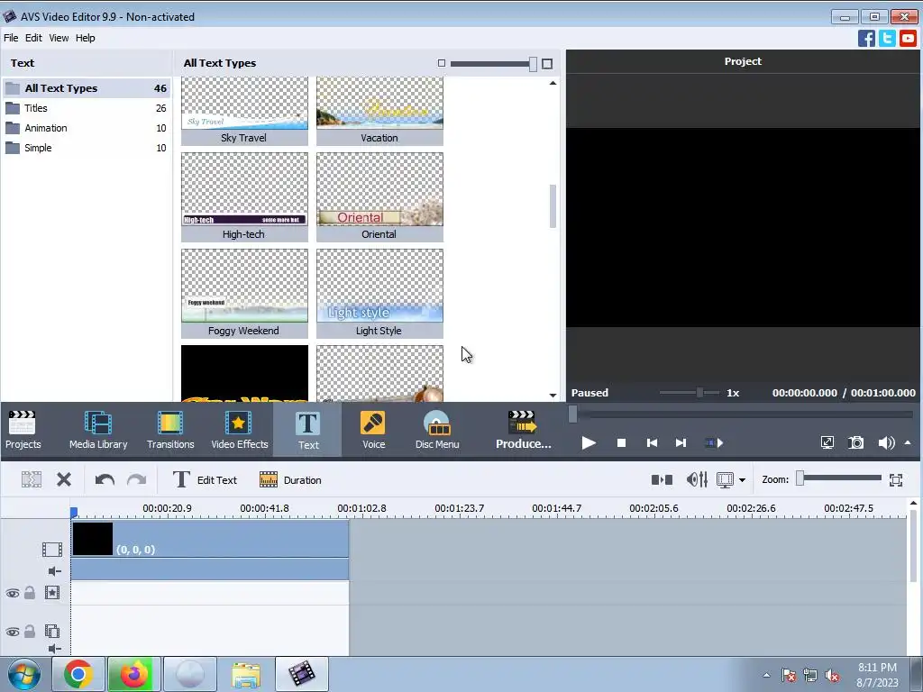Open Firefox from the taskbar
The image size is (923, 692).
[133, 674]
